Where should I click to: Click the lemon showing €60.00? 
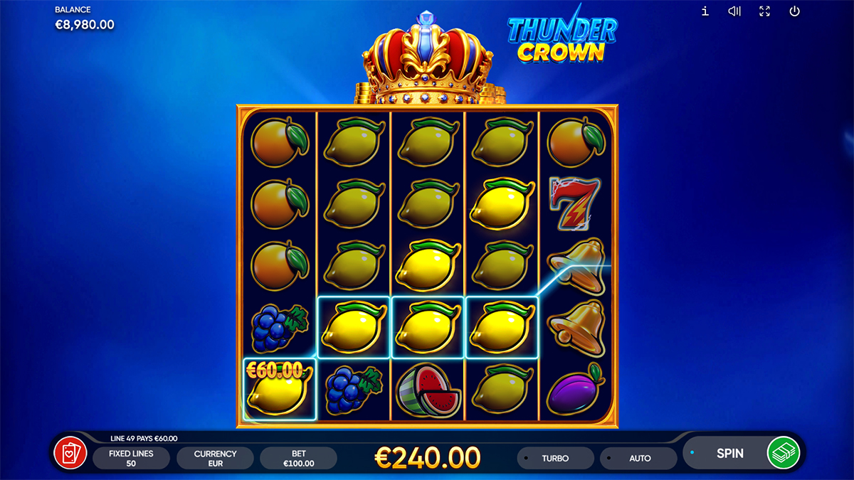[280, 390]
